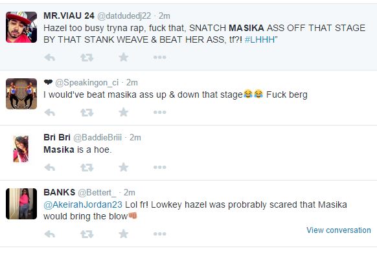Open the @BaddieBriii username handle
The image size is (377, 253).
tap(97, 138)
